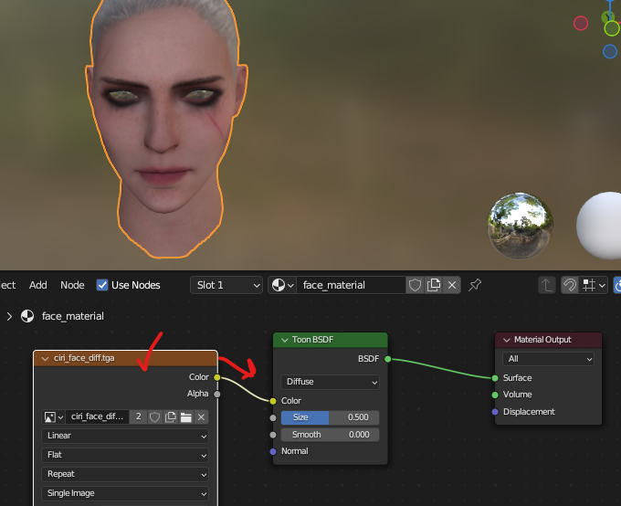The height and width of the screenshot is (506, 621).
Task: Browse materials with the sphere icon dropdown
Action: [282, 285]
